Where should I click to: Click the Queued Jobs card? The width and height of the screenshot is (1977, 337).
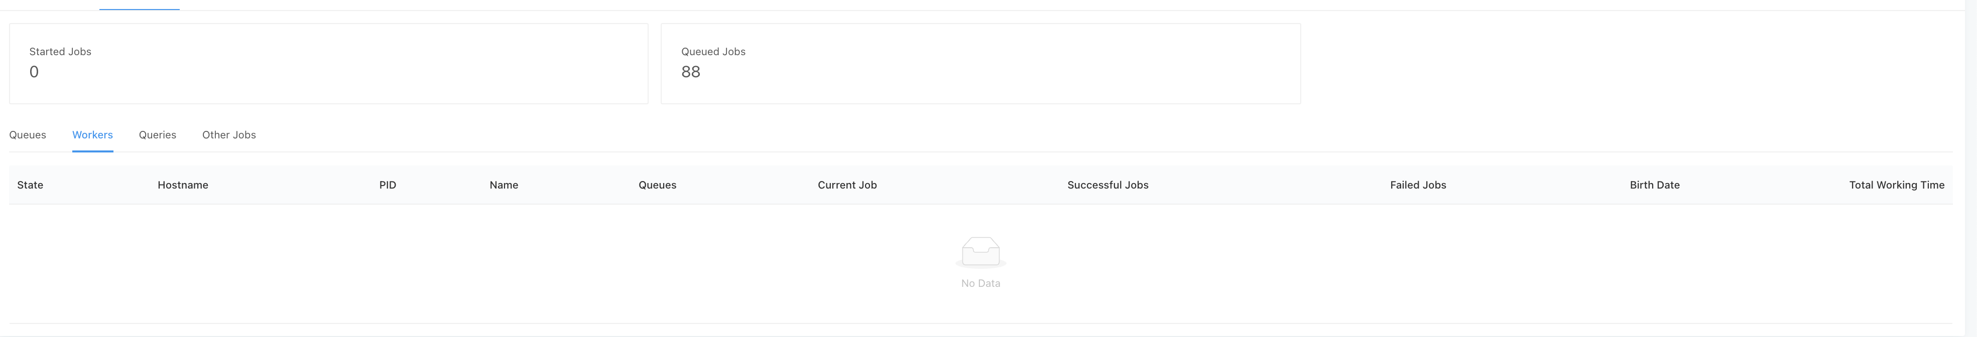click(x=980, y=64)
